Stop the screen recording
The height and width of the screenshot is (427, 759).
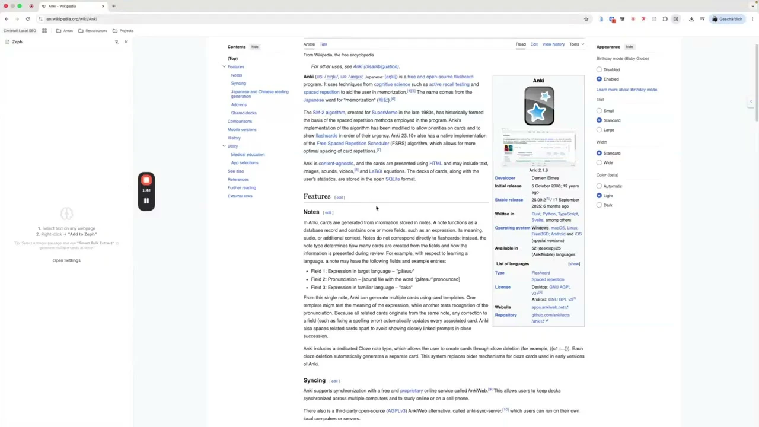[x=146, y=180]
